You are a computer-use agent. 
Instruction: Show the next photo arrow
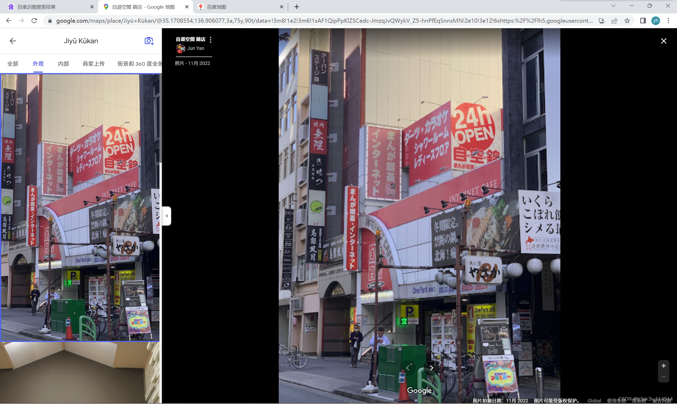[x=431, y=368]
